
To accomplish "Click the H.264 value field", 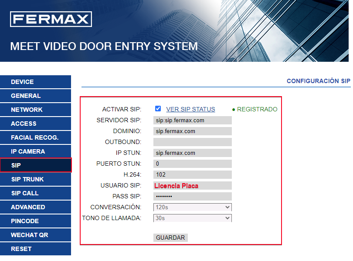I will [192, 175].
